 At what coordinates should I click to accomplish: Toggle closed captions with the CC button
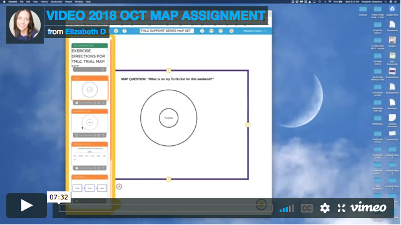tap(307, 208)
